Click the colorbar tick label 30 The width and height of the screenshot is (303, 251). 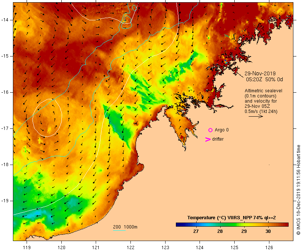(x=268, y=231)
